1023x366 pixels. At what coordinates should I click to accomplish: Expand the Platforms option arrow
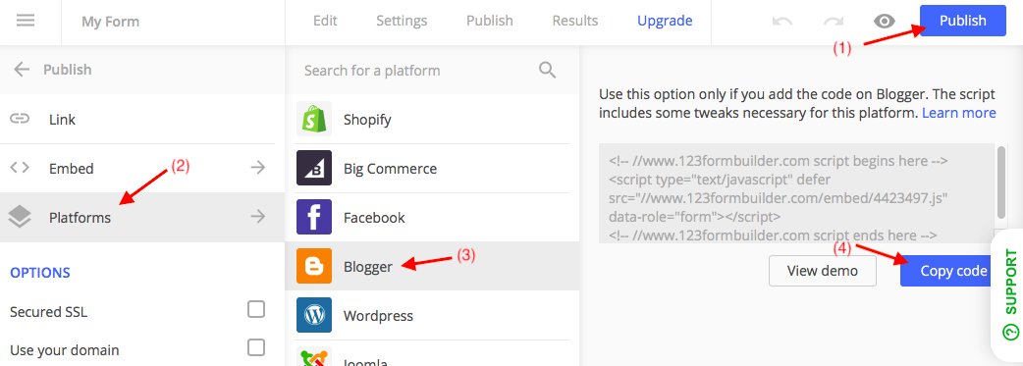click(x=258, y=217)
